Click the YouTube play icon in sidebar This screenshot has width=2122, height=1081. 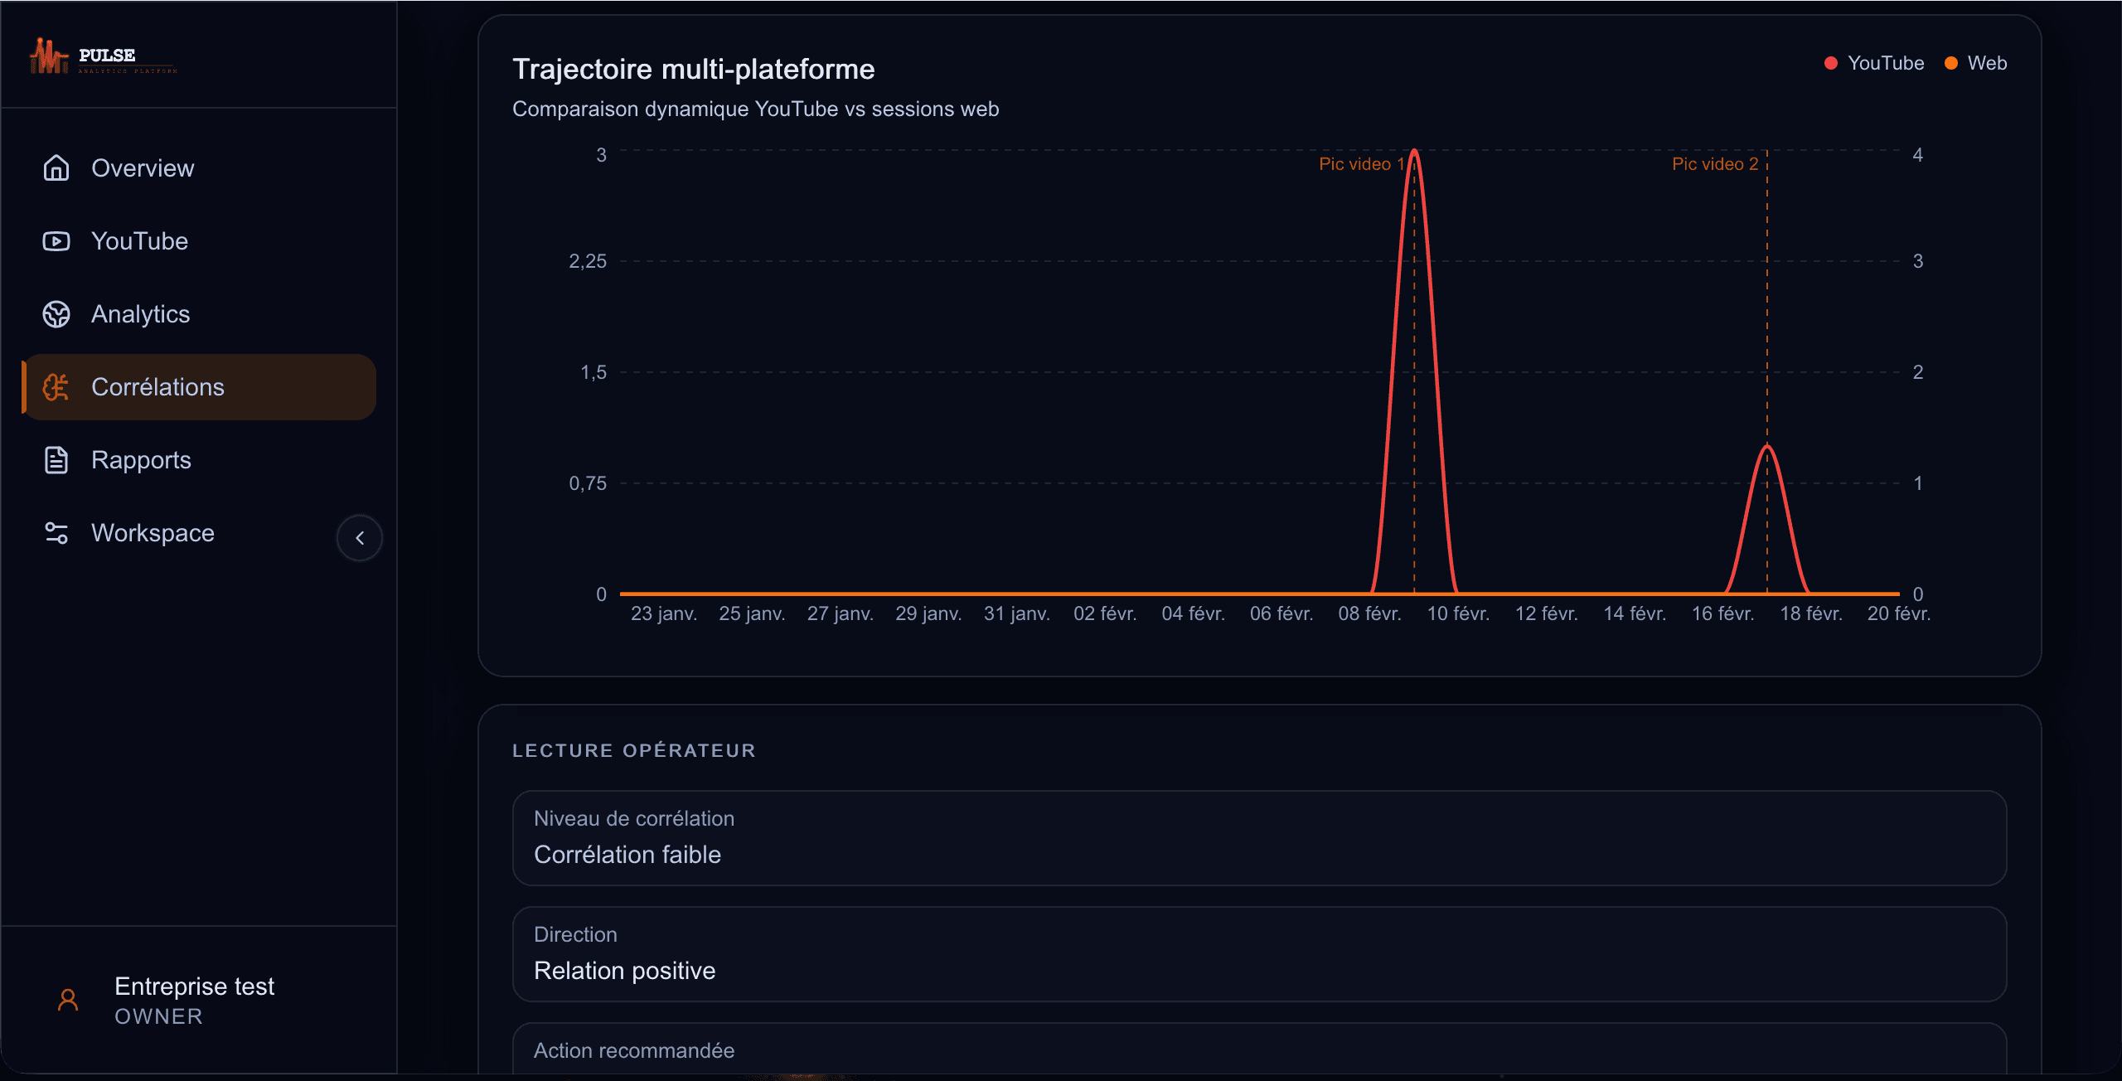click(x=56, y=241)
